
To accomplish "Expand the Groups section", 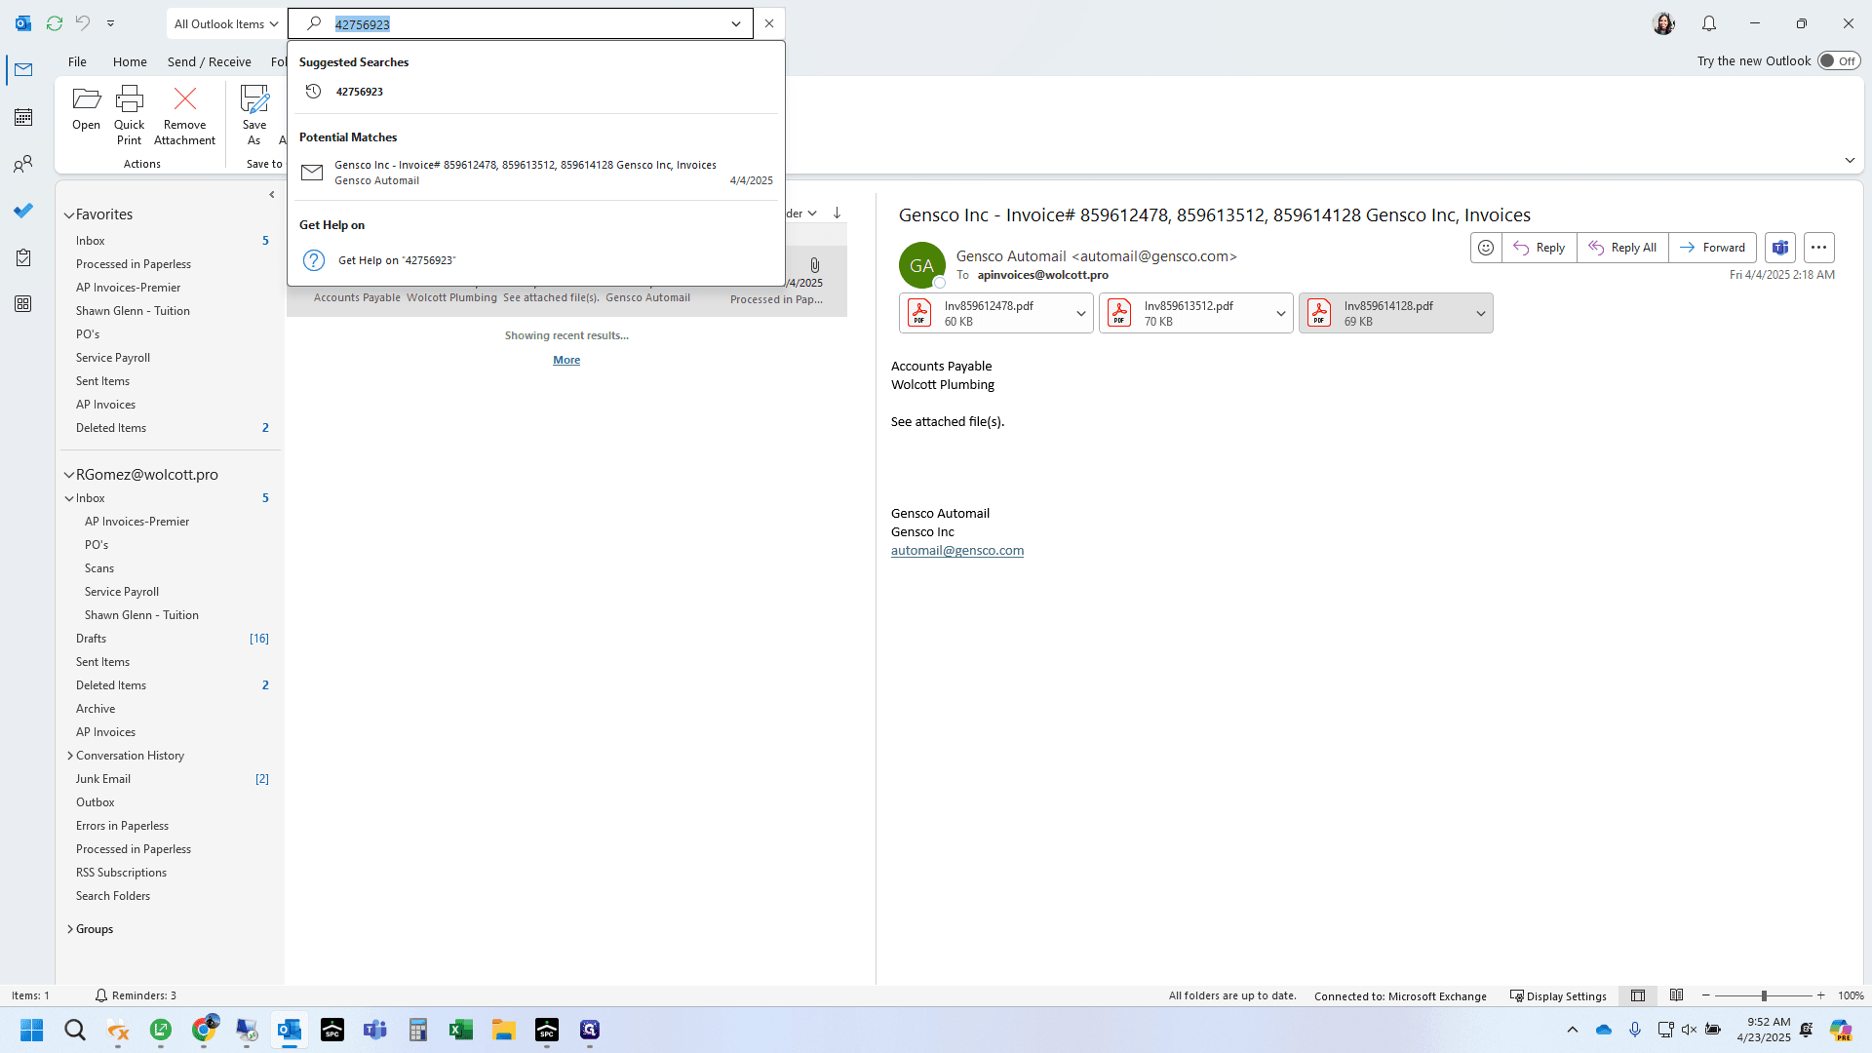I will [70, 929].
